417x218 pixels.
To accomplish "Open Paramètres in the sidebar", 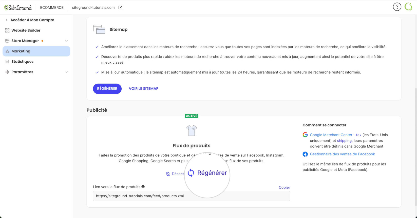I will pyautogui.click(x=36, y=72).
